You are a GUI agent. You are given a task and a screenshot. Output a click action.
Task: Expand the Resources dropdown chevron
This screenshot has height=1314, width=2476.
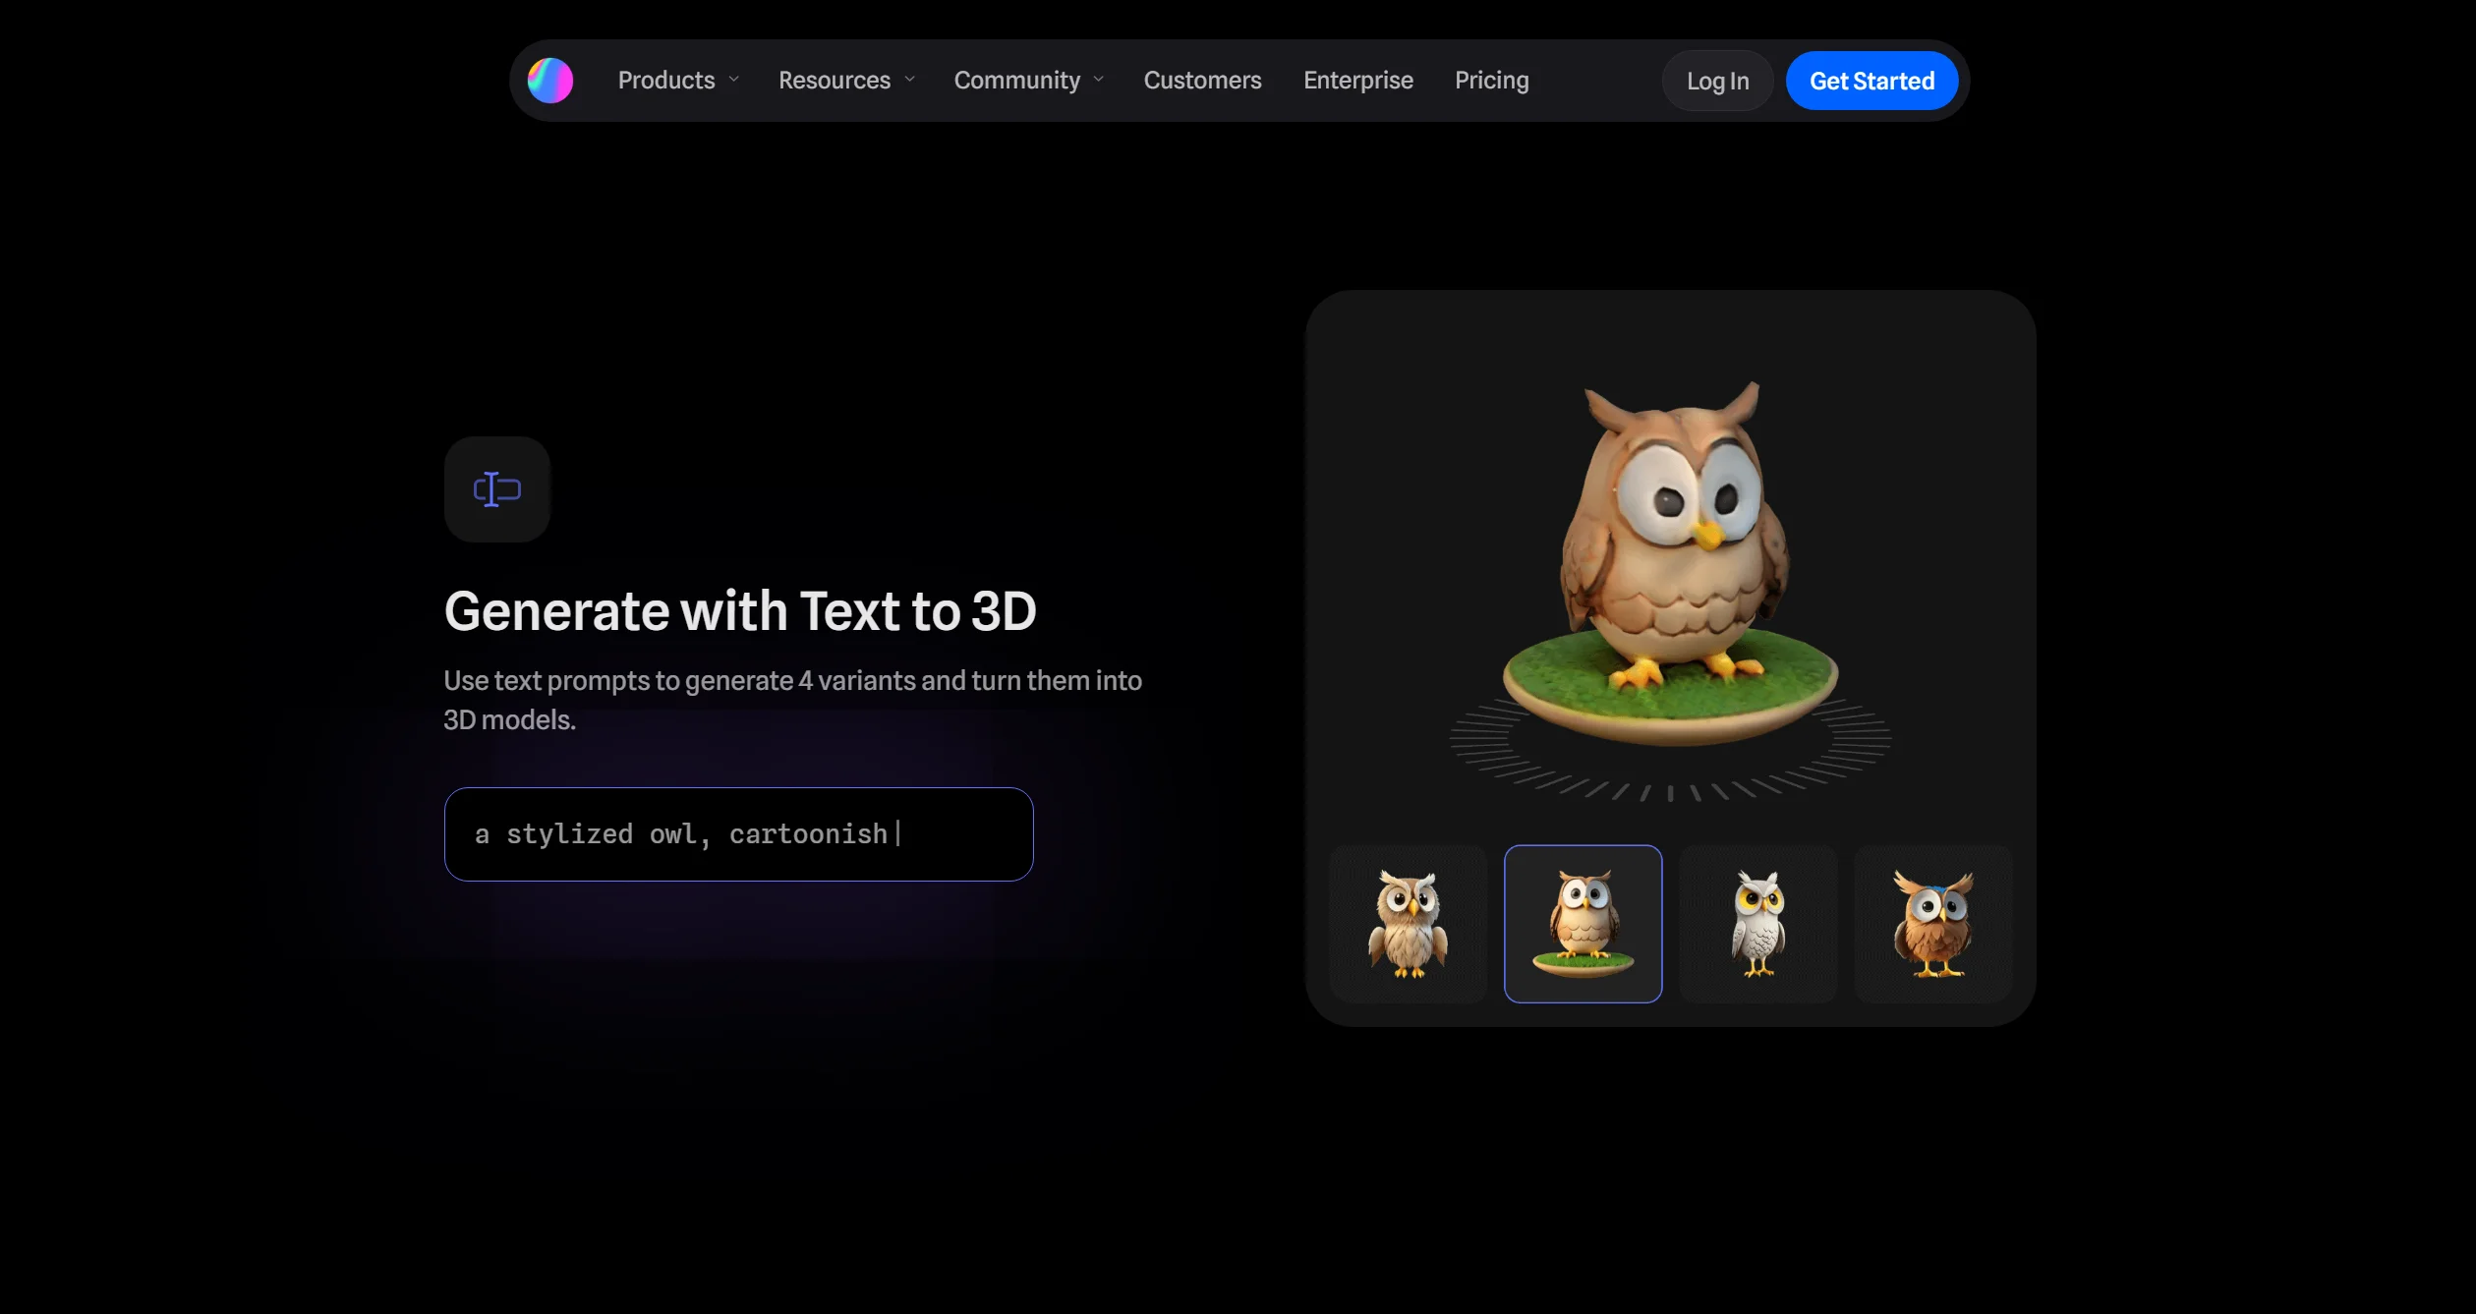[910, 80]
